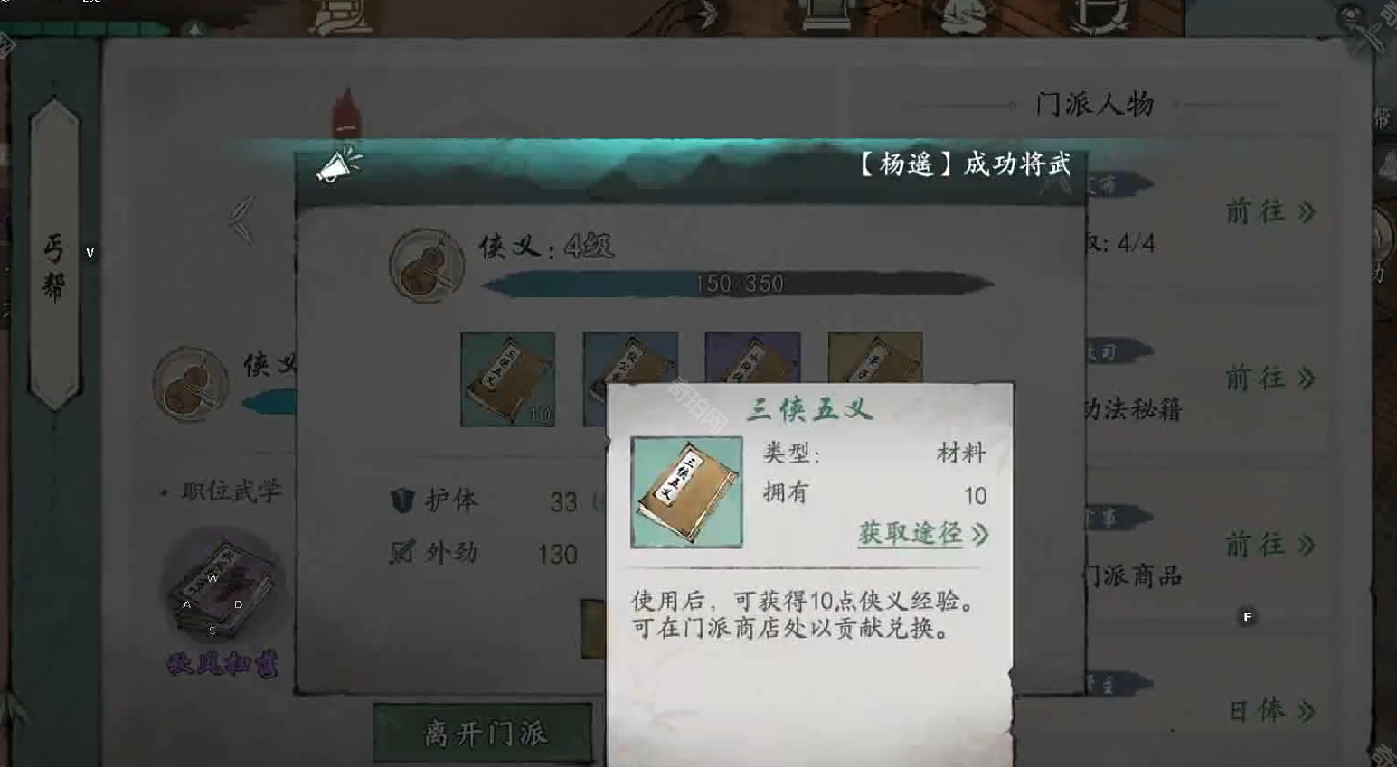Screen dimensions: 1397x767
Task: Click the 护体 shield stat icon
Action: pos(402,500)
